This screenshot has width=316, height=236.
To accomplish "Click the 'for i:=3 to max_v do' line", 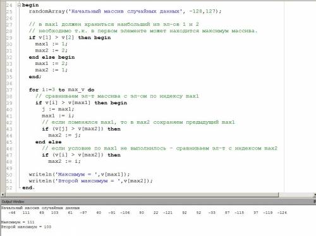I will pyautogui.click(x=61, y=90).
